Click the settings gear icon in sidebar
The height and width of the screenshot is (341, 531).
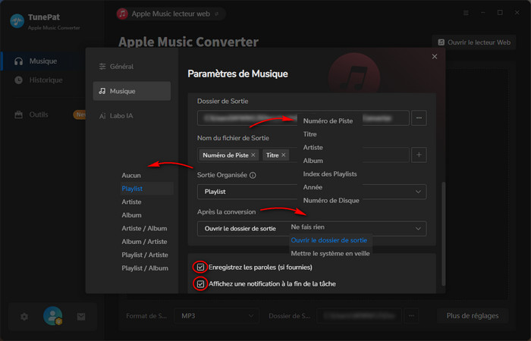tap(24, 317)
